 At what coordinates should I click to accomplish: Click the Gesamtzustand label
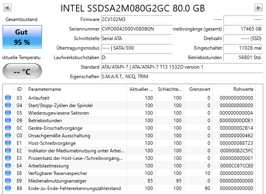point(21,19)
